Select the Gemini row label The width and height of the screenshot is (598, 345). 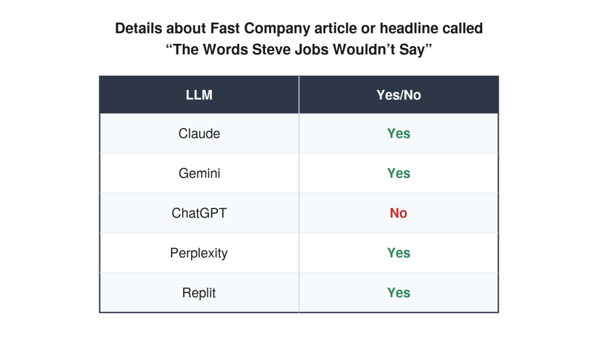[199, 173]
